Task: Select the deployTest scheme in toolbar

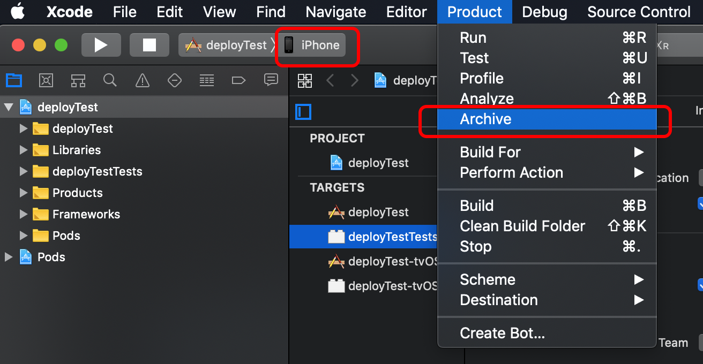Action: [x=226, y=45]
